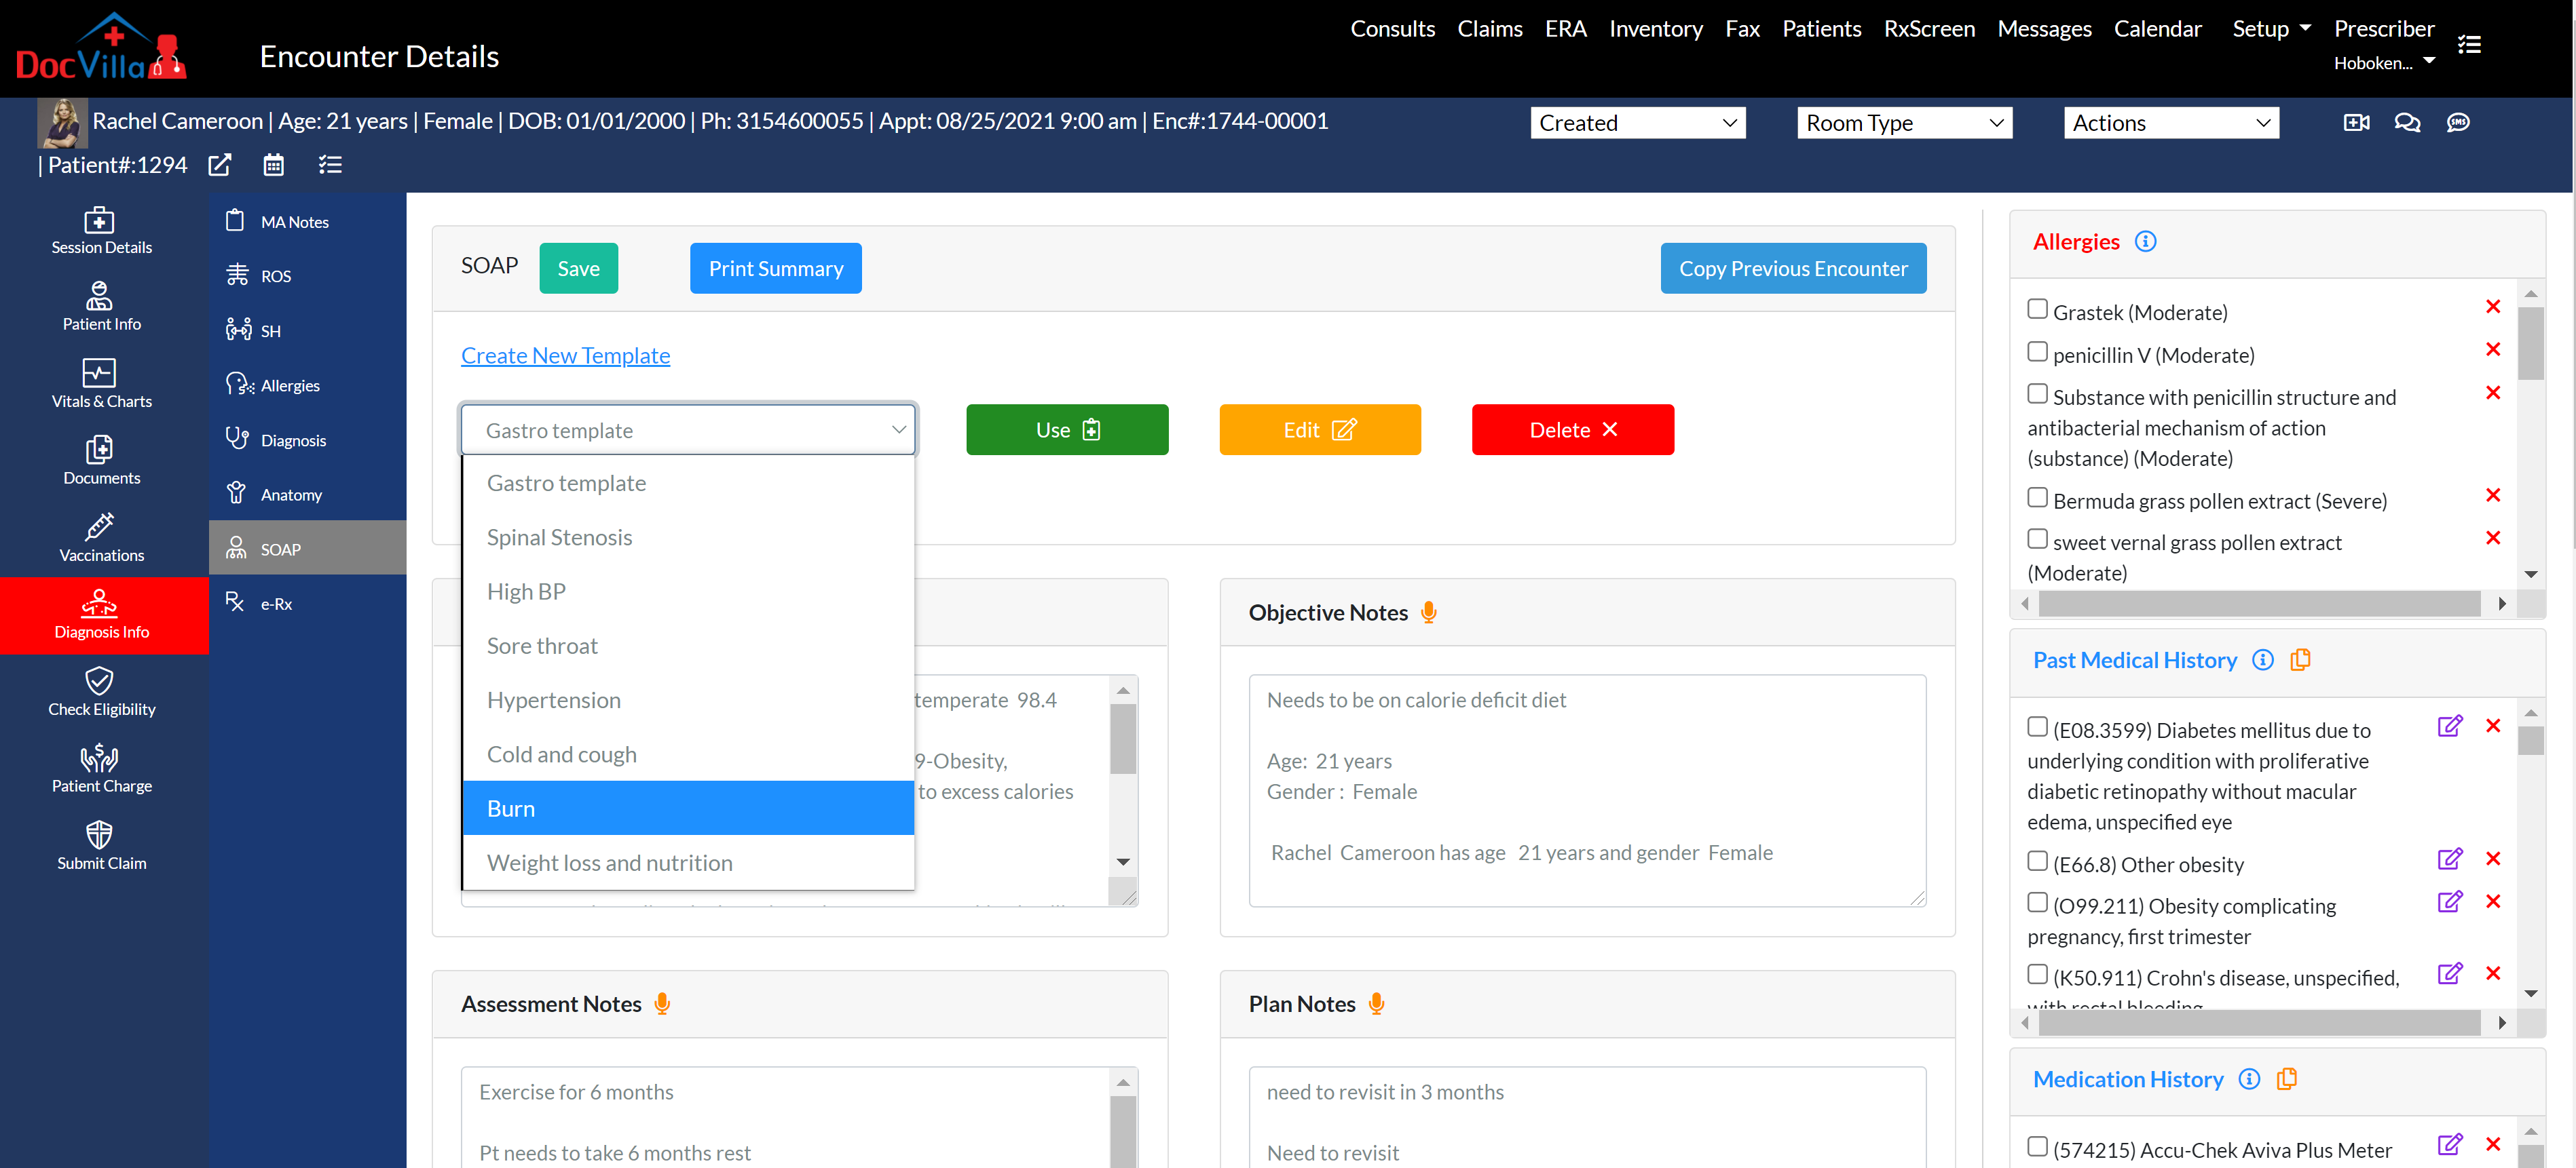Click the Allergies info icon
Viewport: 2576px width, 1168px height.
tap(2145, 241)
